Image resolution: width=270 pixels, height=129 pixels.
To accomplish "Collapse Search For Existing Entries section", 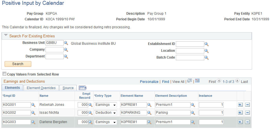I will point(6,36).
